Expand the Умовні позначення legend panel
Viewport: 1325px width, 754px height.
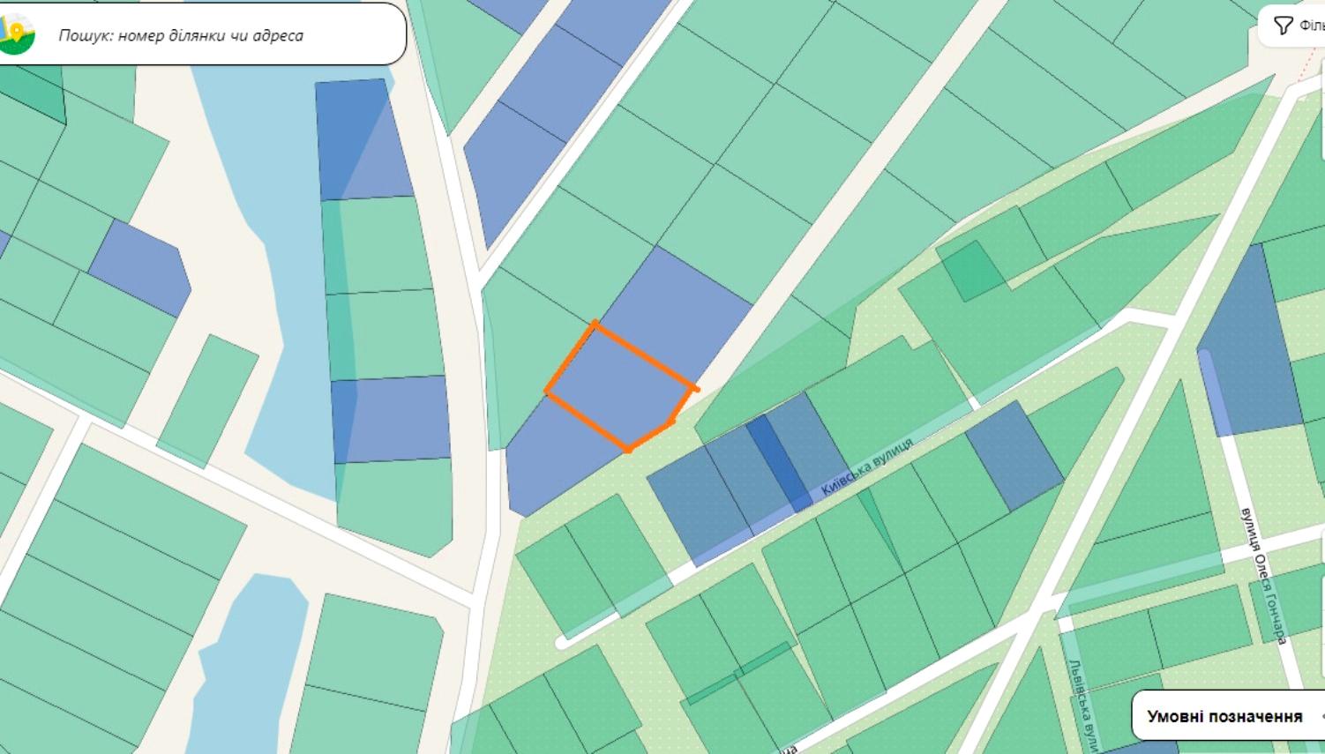1228,716
